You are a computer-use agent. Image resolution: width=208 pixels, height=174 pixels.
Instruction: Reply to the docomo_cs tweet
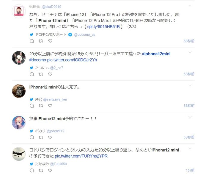tap(32, 41)
